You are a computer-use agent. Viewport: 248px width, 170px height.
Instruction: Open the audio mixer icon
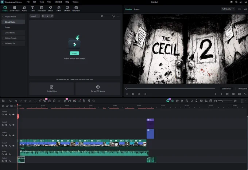pyautogui.click(x=201, y=101)
